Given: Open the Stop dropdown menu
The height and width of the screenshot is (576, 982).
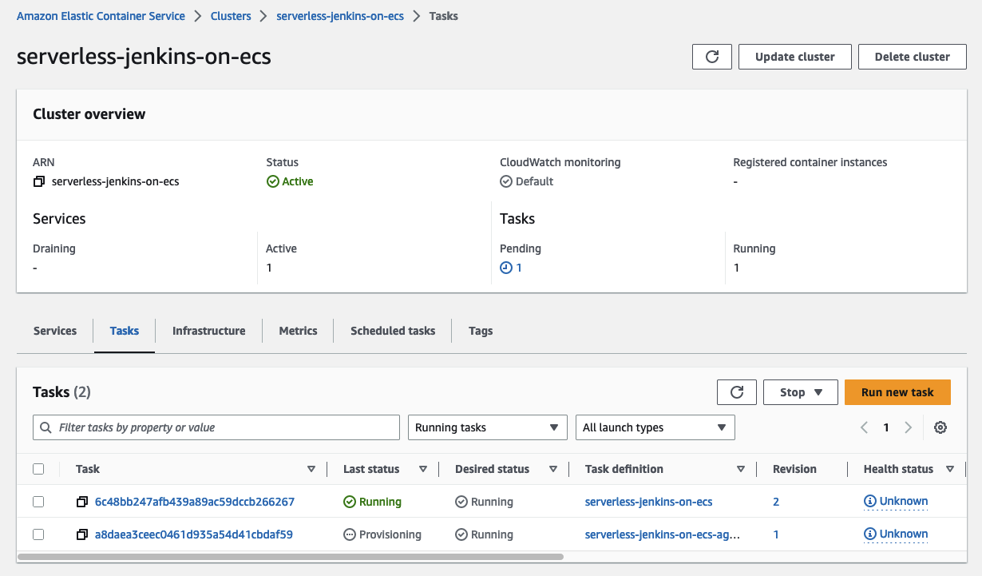Looking at the screenshot, I should point(801,392).
